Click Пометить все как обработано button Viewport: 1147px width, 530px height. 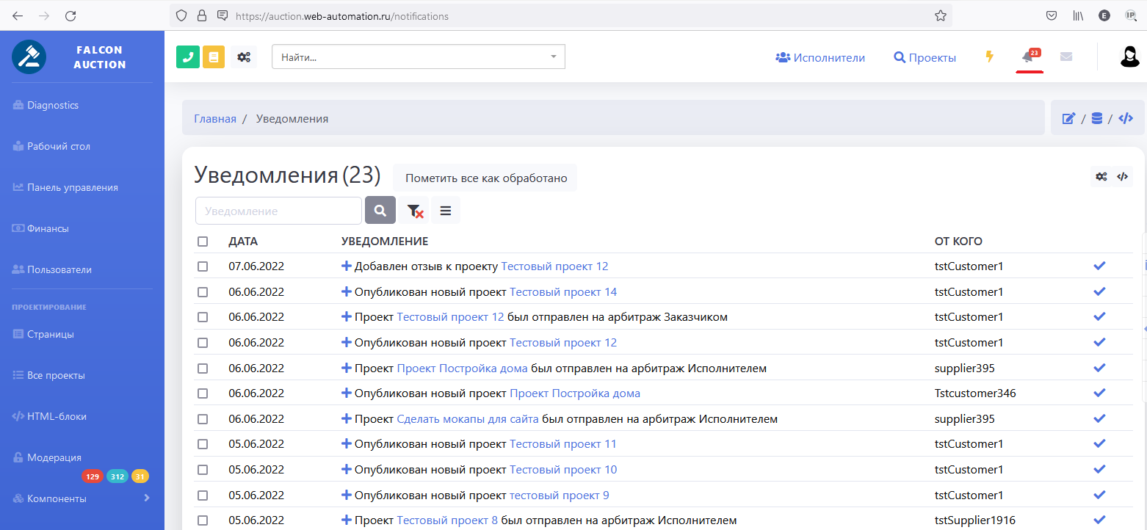[x=485, y=178]
